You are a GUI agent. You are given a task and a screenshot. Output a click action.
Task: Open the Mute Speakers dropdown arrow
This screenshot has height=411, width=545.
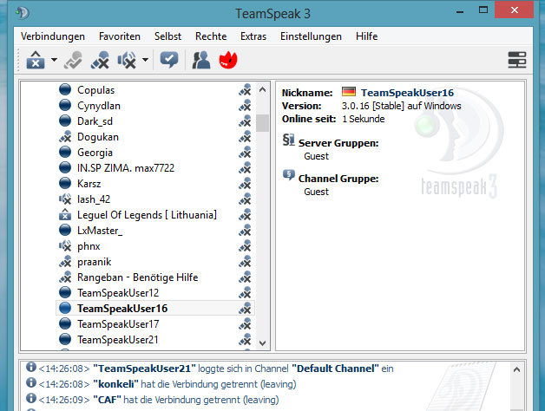click(x=145, y=60)
